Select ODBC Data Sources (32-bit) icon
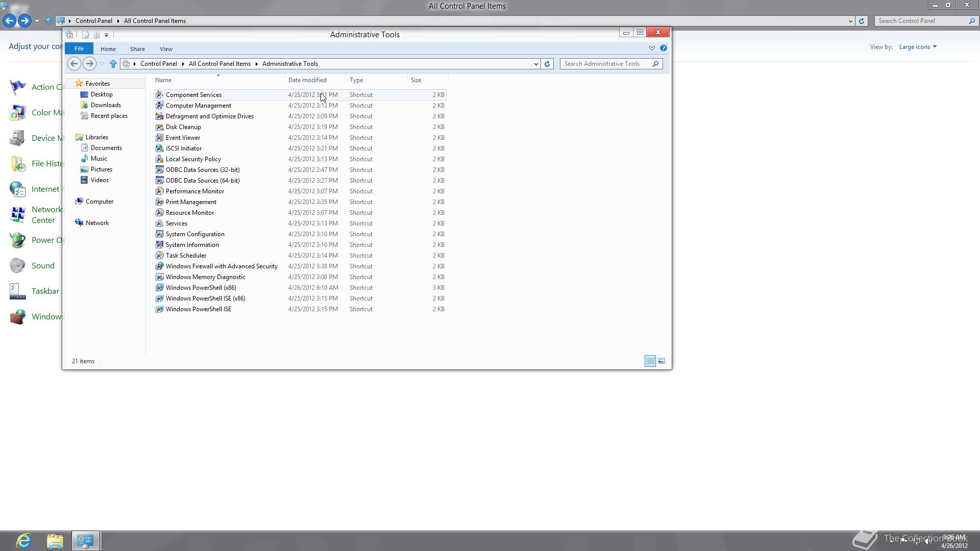This screenshot has height=551, width=980. tap(159, 170)
